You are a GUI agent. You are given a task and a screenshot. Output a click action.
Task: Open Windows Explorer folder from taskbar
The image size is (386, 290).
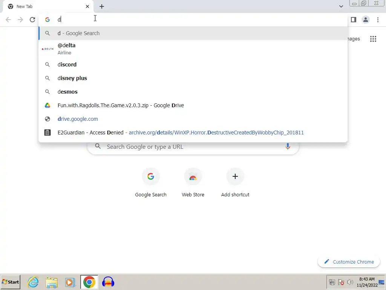coord(52,282)
